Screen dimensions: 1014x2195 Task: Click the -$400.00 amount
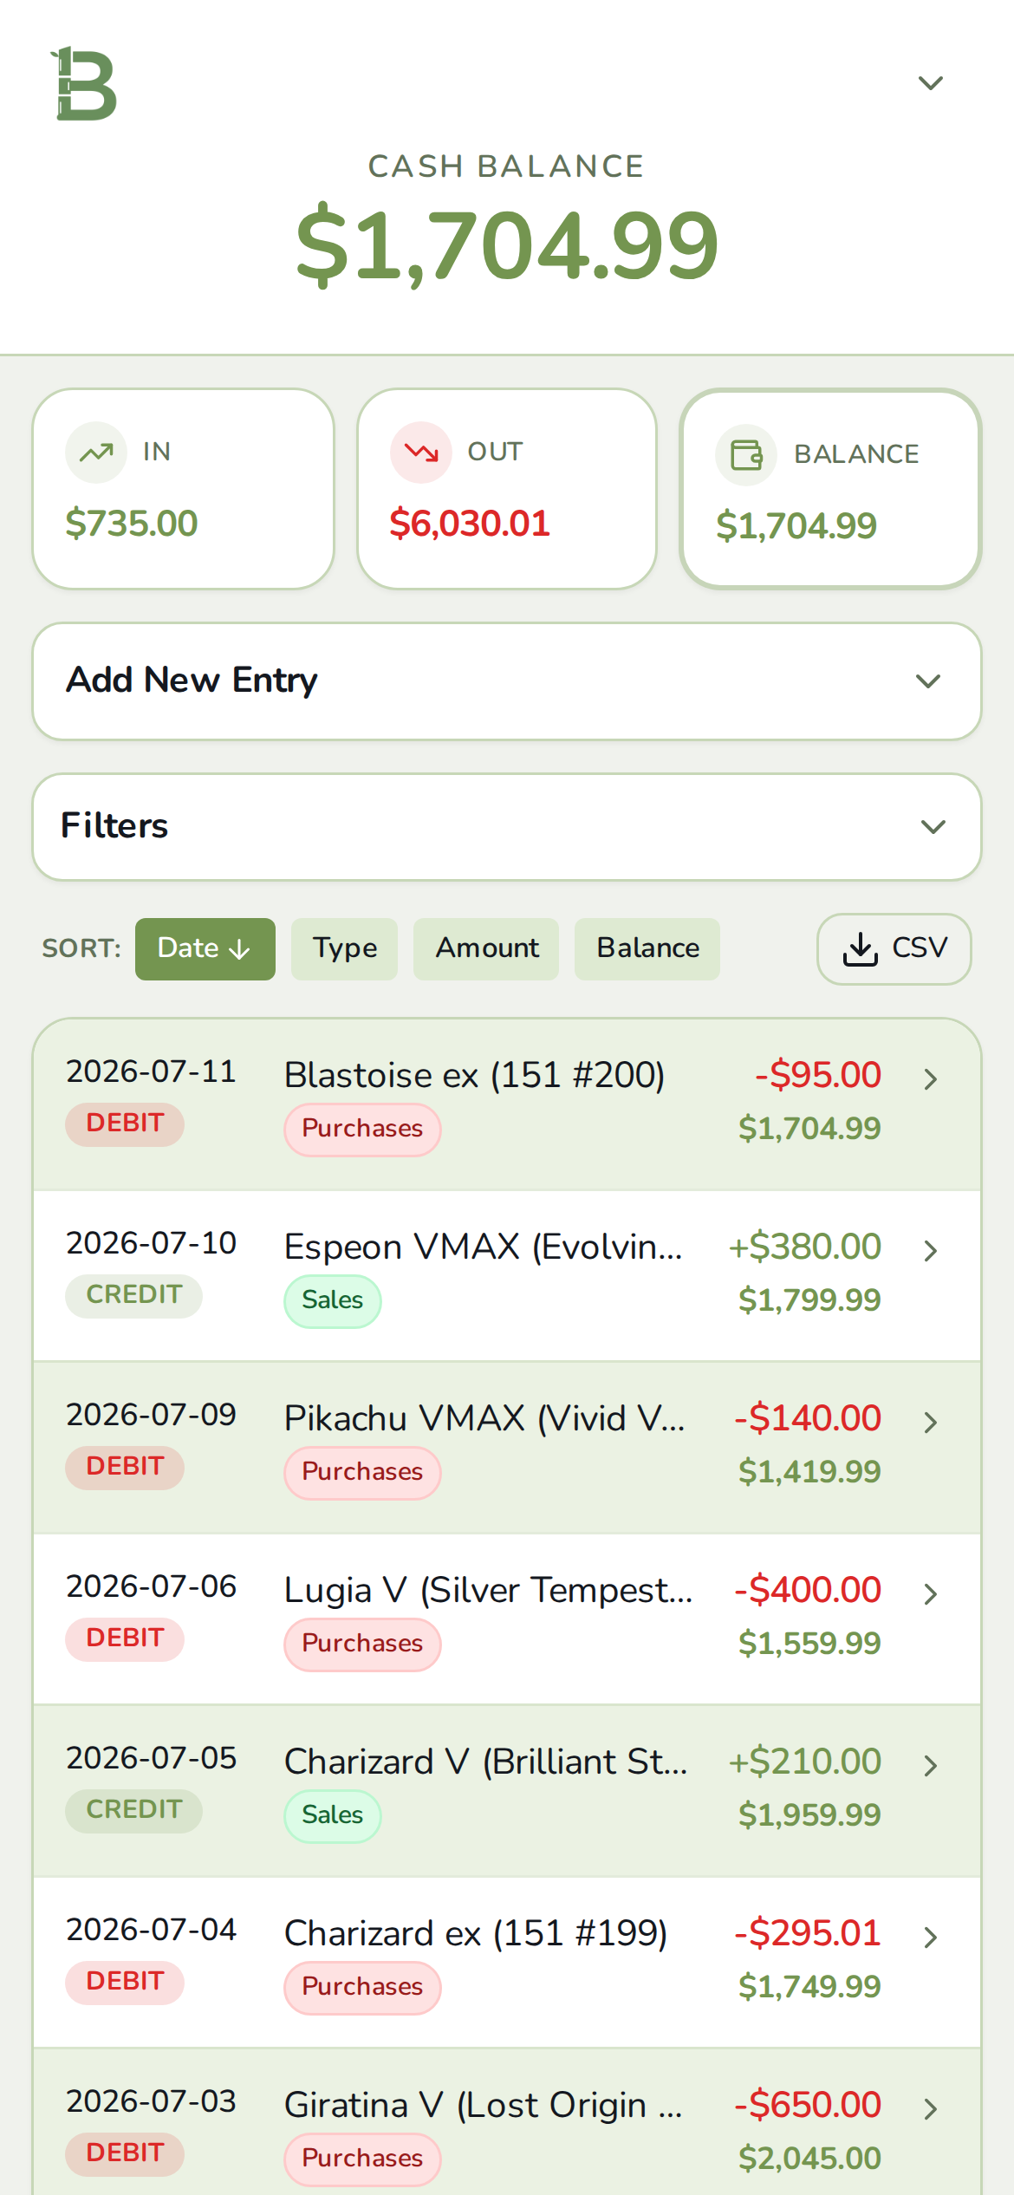point(808,1590)
